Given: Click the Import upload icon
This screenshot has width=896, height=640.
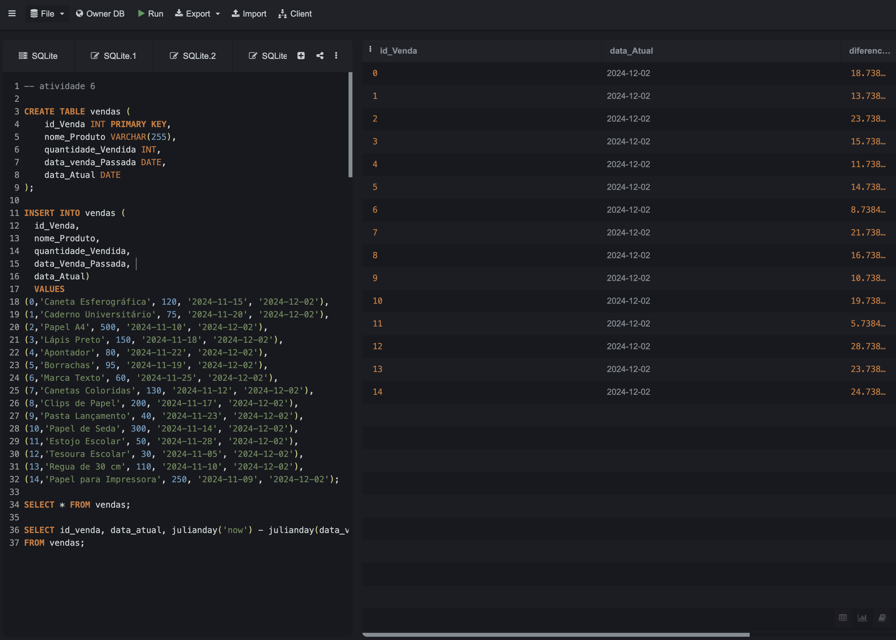Looking at the screenshot, I should point(236,13).
